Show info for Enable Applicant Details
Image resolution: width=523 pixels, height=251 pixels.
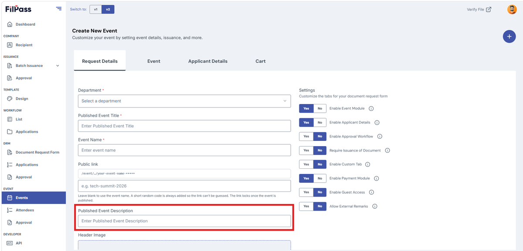tap(377, 123)
